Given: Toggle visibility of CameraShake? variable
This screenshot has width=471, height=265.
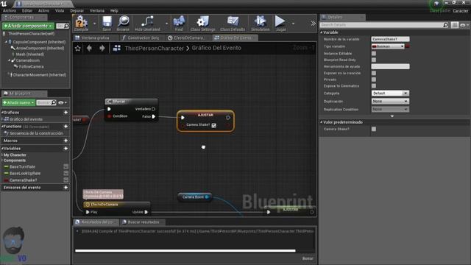Looking at the screenshot, I should 65,180.
